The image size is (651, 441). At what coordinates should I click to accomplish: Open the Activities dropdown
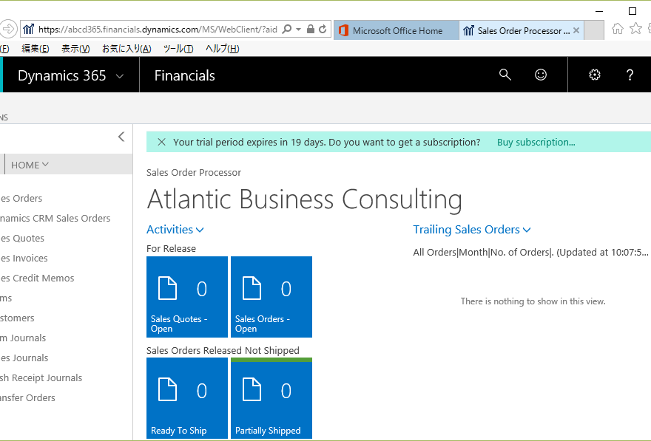click(175, 230)
